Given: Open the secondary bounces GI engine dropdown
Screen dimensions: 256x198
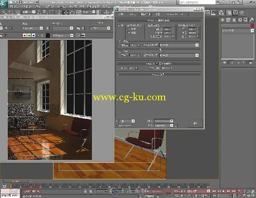Looking at the screenshot, I should (x=179, y=55).
